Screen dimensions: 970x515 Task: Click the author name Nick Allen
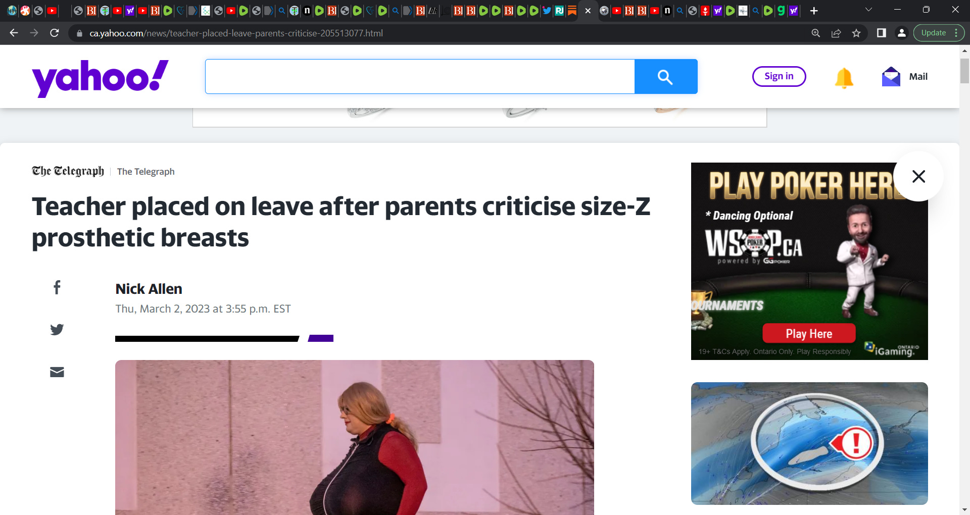pyautogui.click(x=149, y=289)
